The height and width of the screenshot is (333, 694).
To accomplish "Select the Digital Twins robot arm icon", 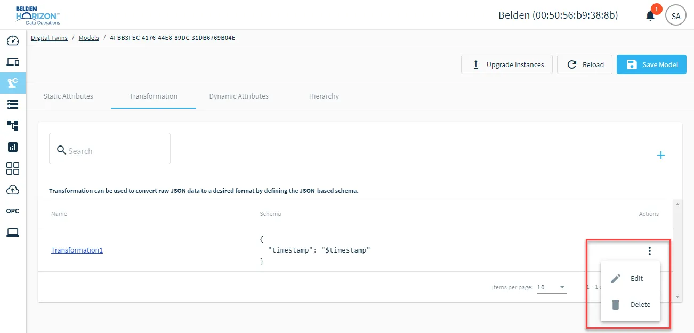I will pyautogui.click(x=13, y=83).
